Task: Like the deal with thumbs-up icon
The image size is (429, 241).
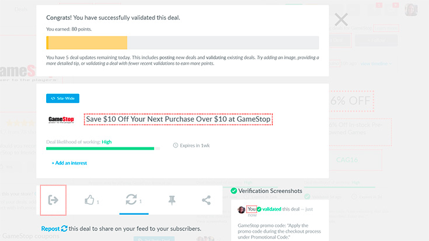Action: coord(89,200)
